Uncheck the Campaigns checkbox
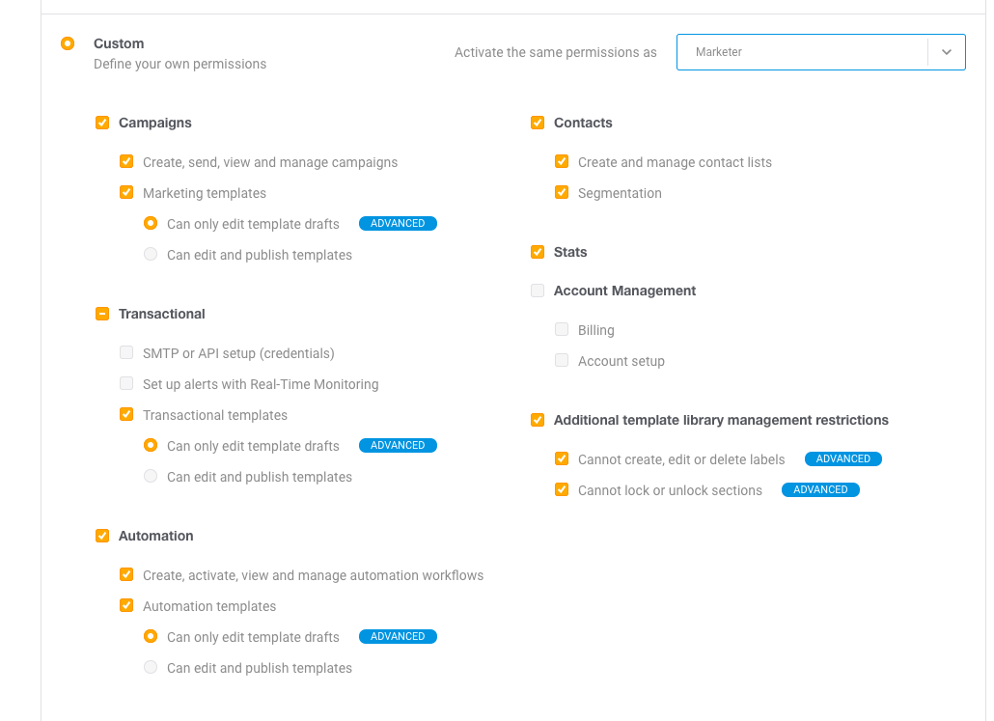The image size is (994, 721). 102,123
